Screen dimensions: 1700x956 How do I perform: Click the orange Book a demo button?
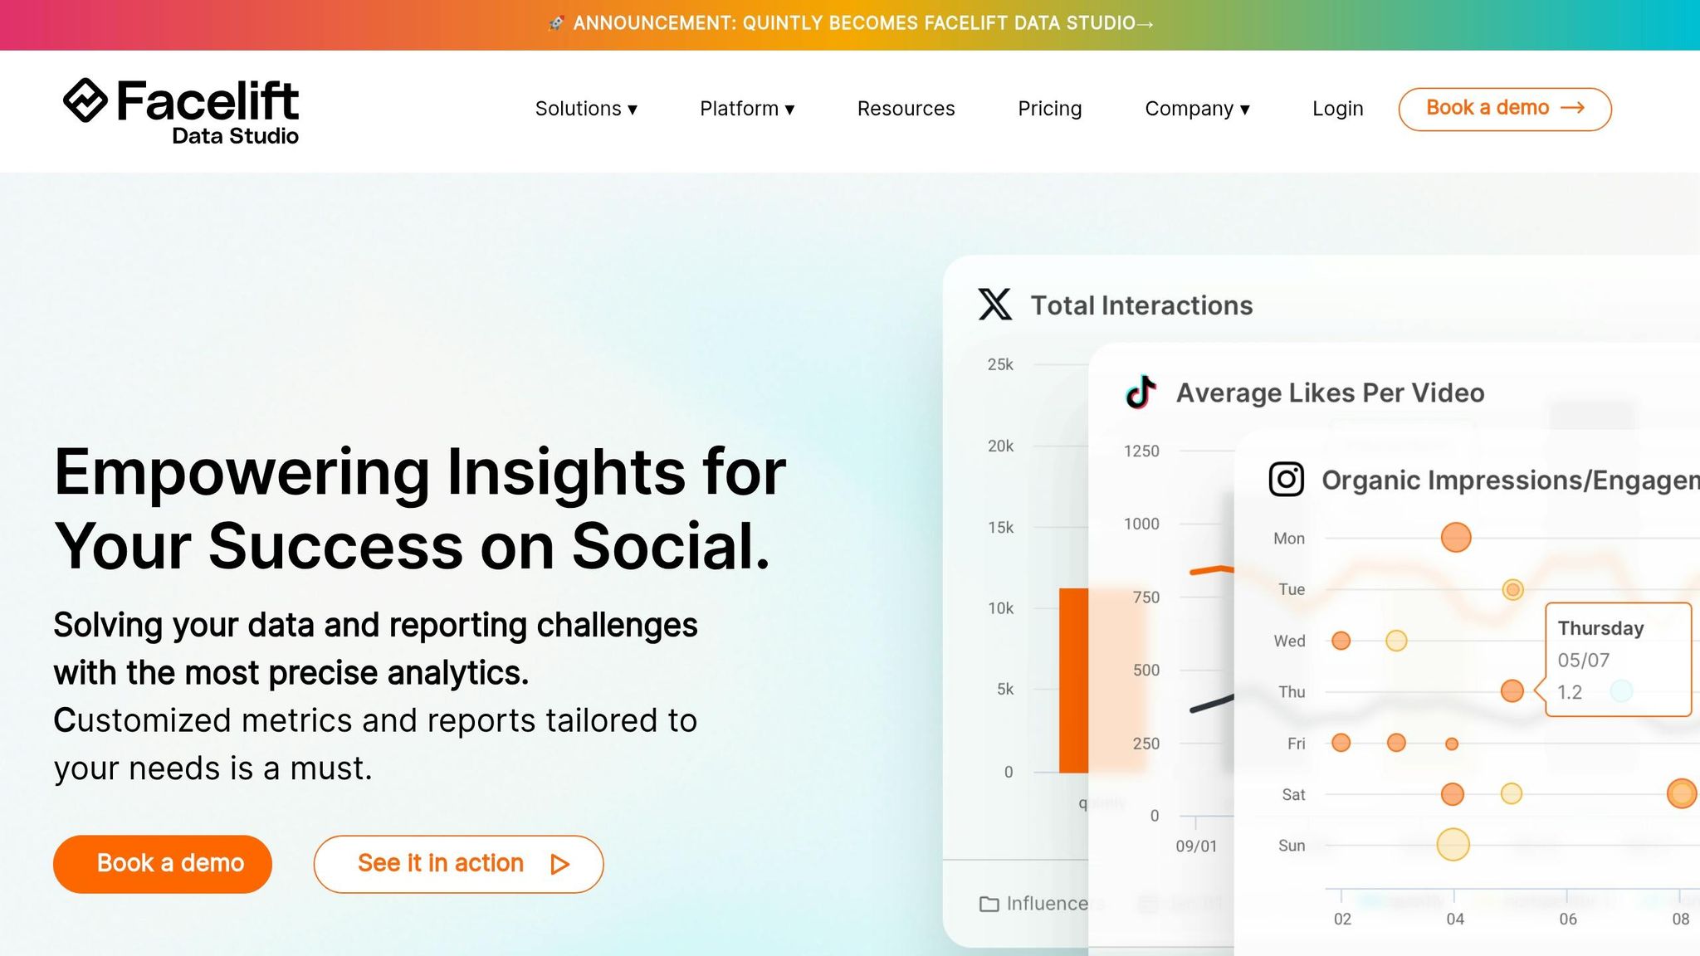point(162,863)
